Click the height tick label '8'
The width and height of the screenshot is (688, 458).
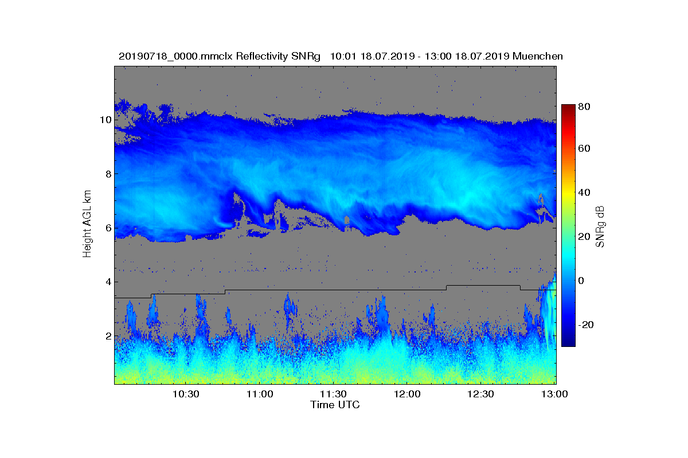(x=108, y=173)
